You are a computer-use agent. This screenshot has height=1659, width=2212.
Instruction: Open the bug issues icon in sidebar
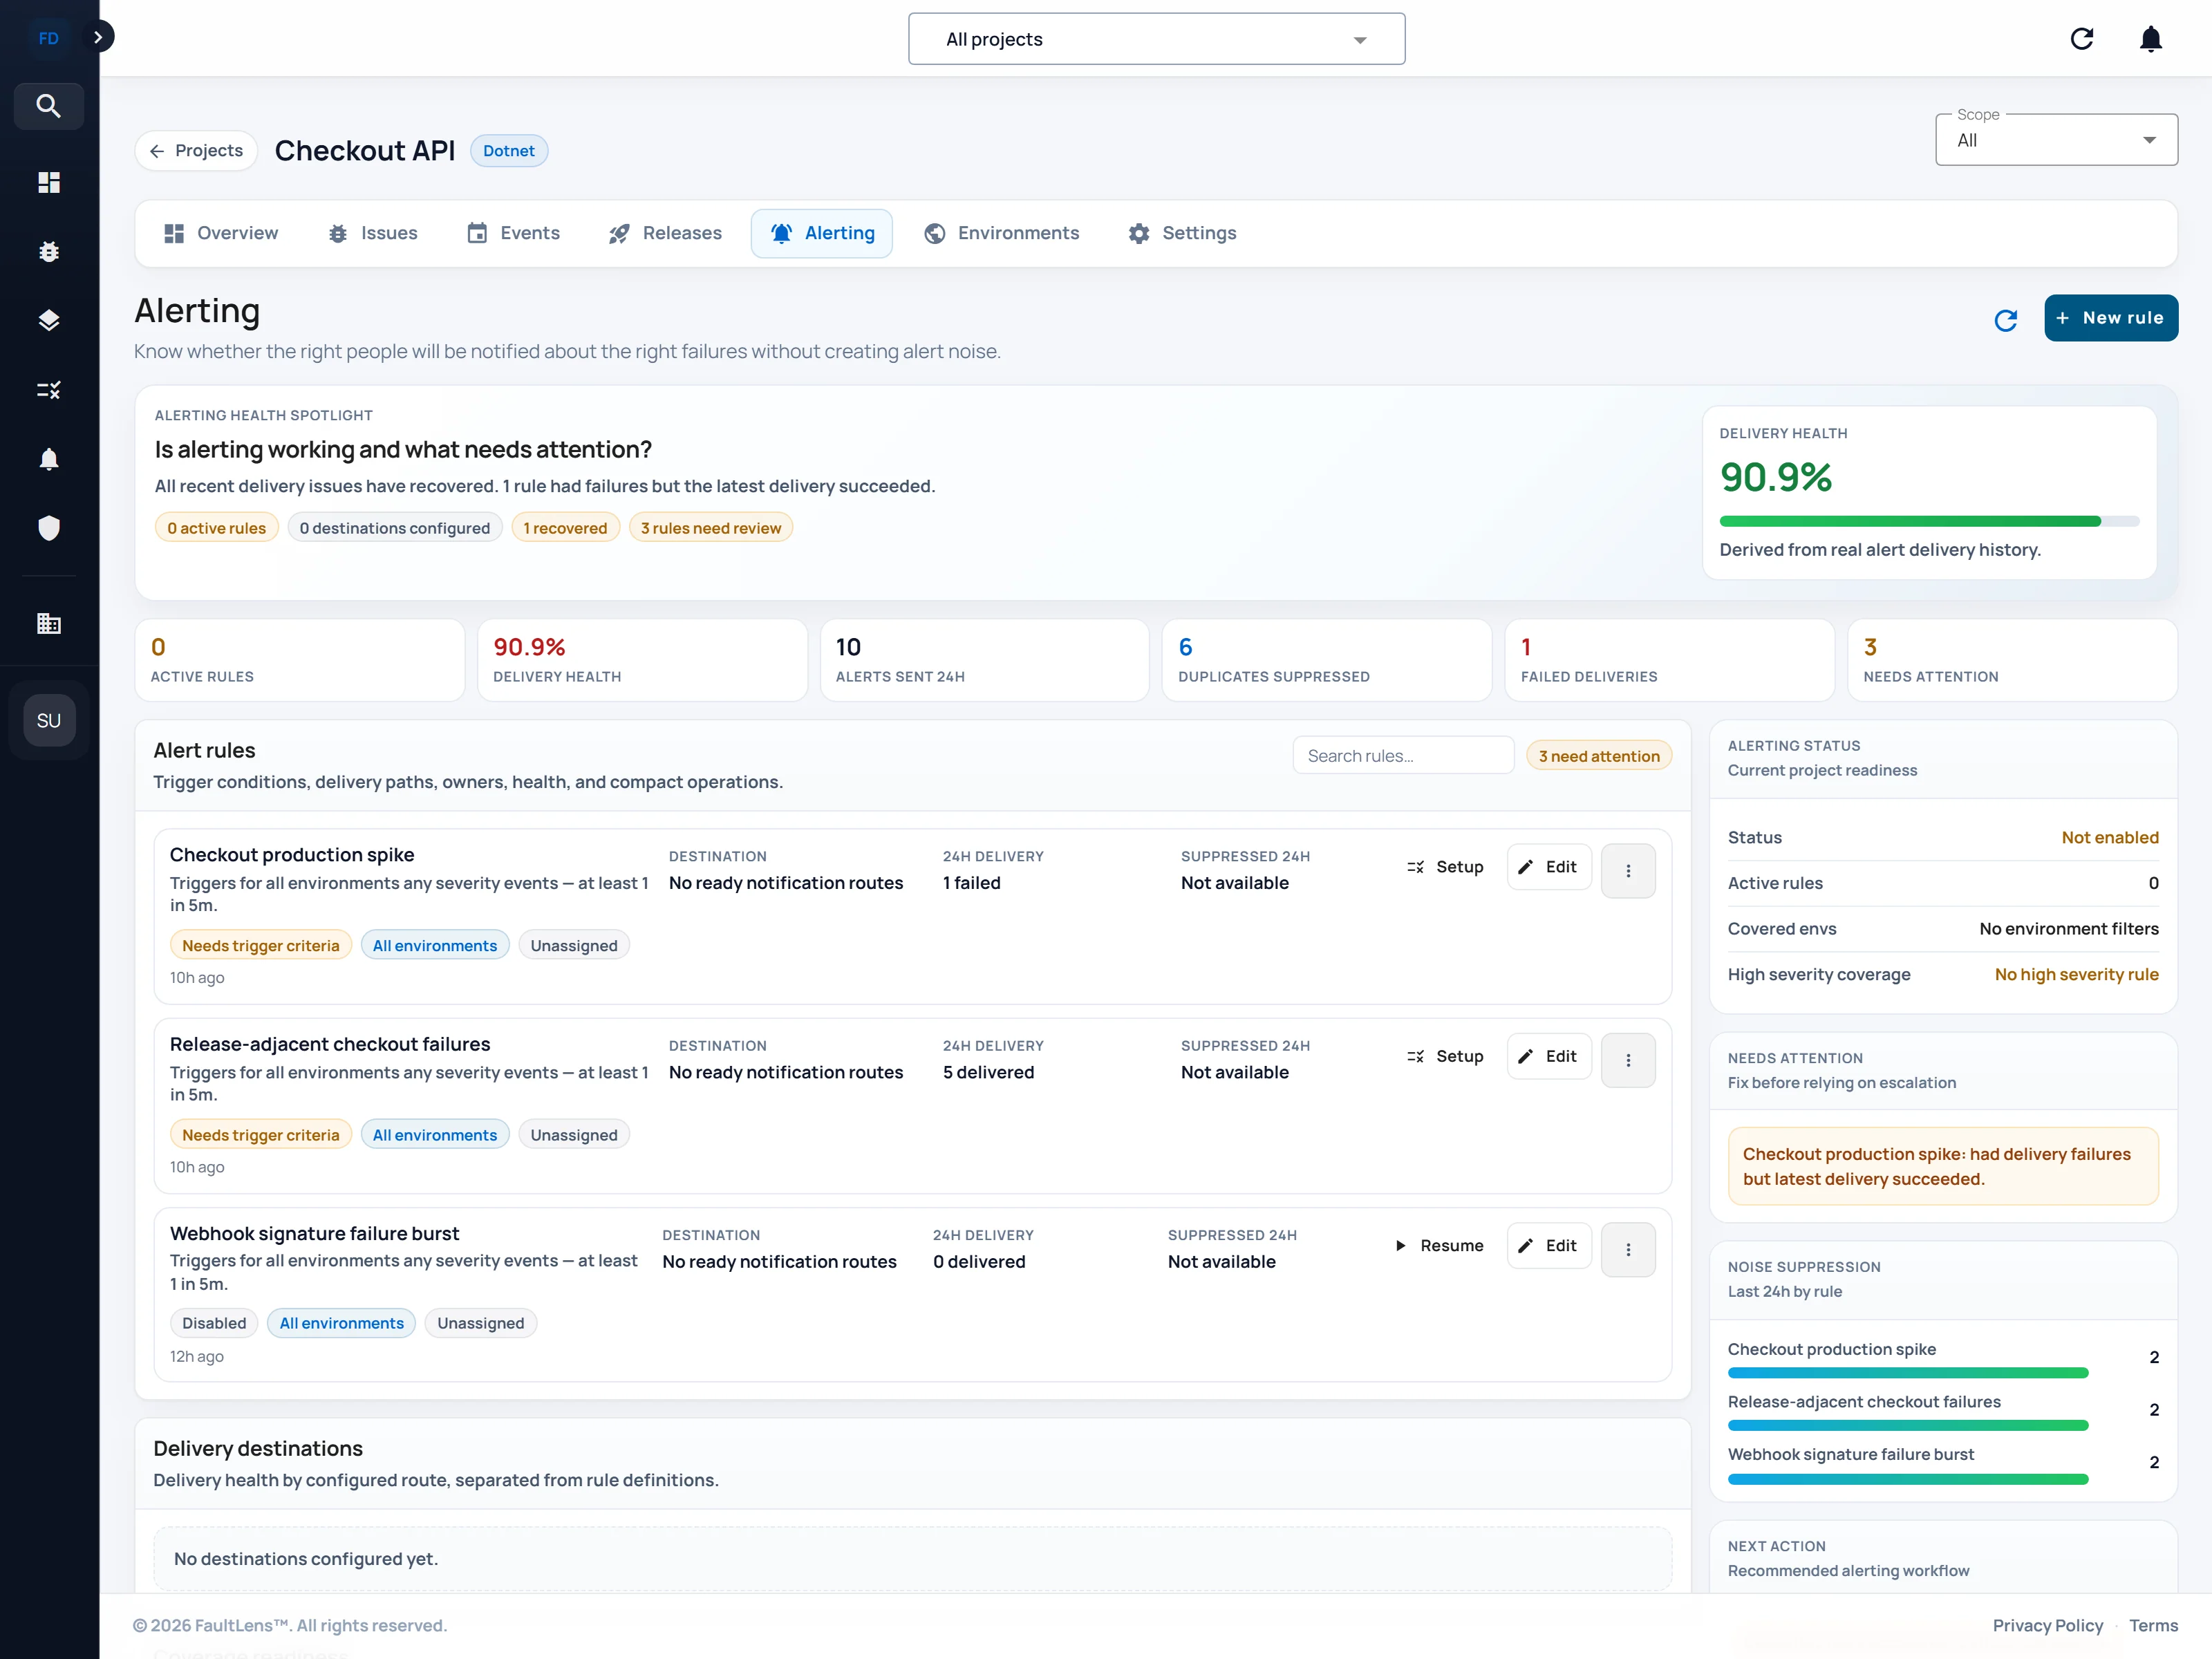tap(48, 251)
